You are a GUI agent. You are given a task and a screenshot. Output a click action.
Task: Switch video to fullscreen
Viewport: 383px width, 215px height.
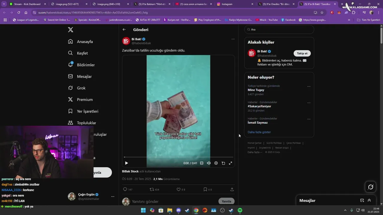click(230, 163)
